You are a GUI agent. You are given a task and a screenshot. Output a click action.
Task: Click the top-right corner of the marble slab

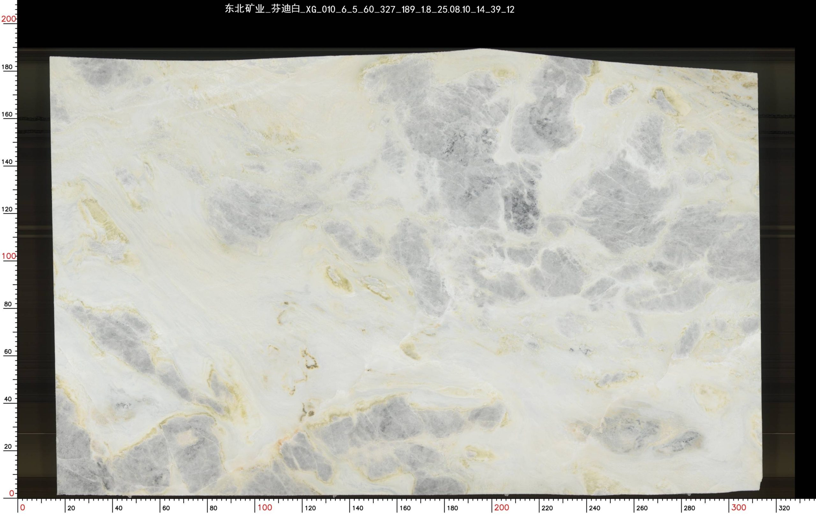[757, 73]
